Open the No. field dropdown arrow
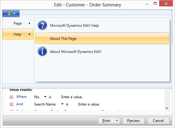 (45, 97)
